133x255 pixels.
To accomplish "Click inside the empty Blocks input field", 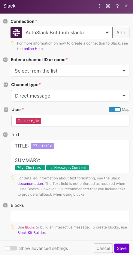I will (x=70, y=216).
